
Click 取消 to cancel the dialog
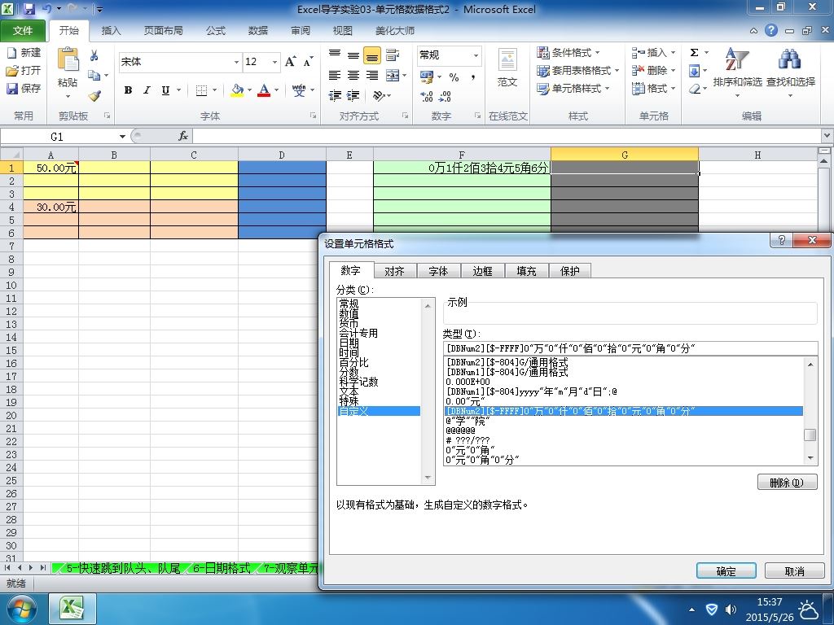(x=794, y=571)
